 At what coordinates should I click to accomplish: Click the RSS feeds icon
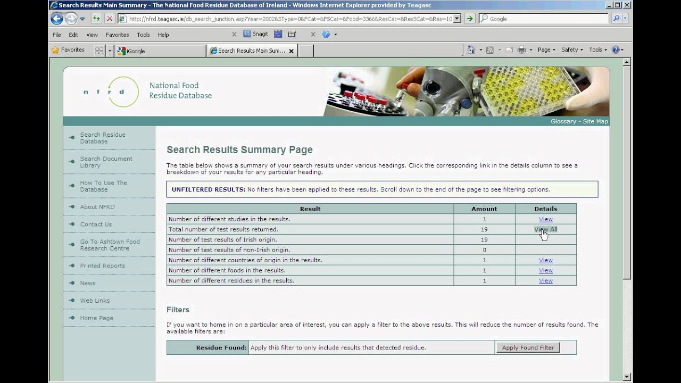[x=489, y=49]
